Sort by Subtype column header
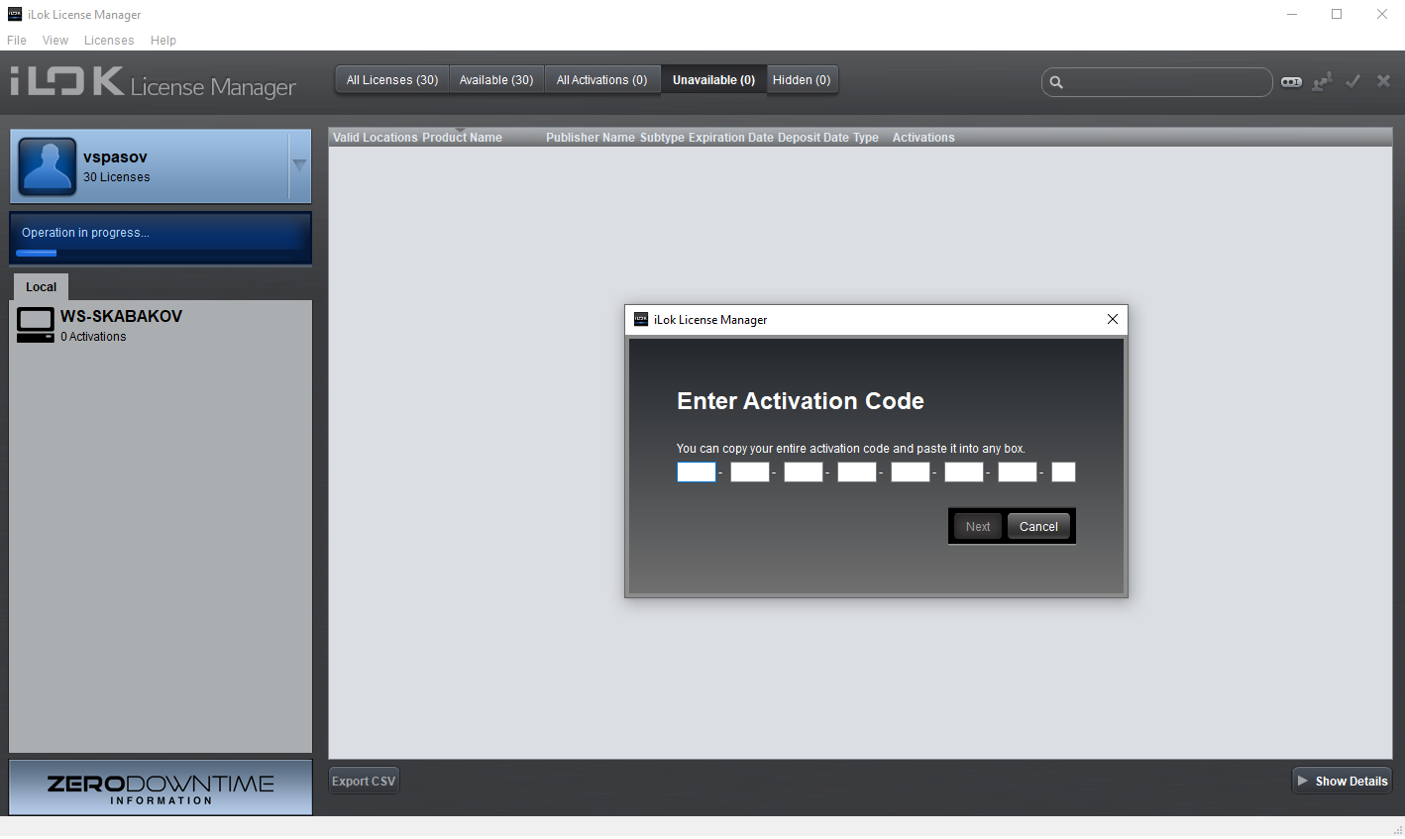 (662, 138)
